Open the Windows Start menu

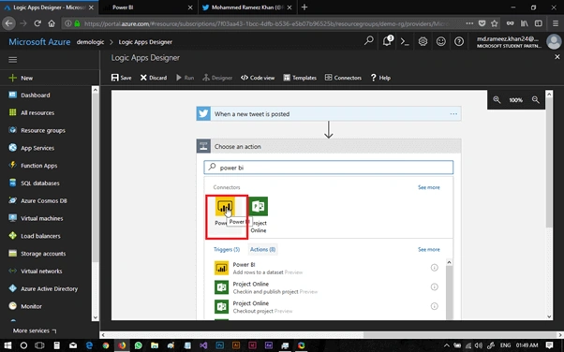point(7,345)
